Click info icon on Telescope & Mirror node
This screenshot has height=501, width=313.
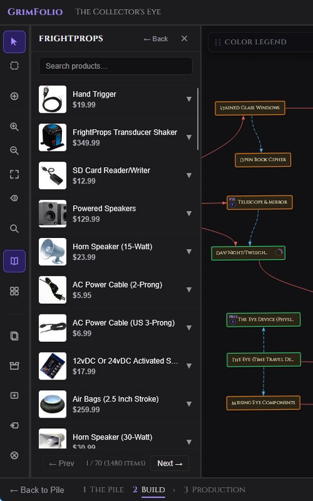click(232, 204)
